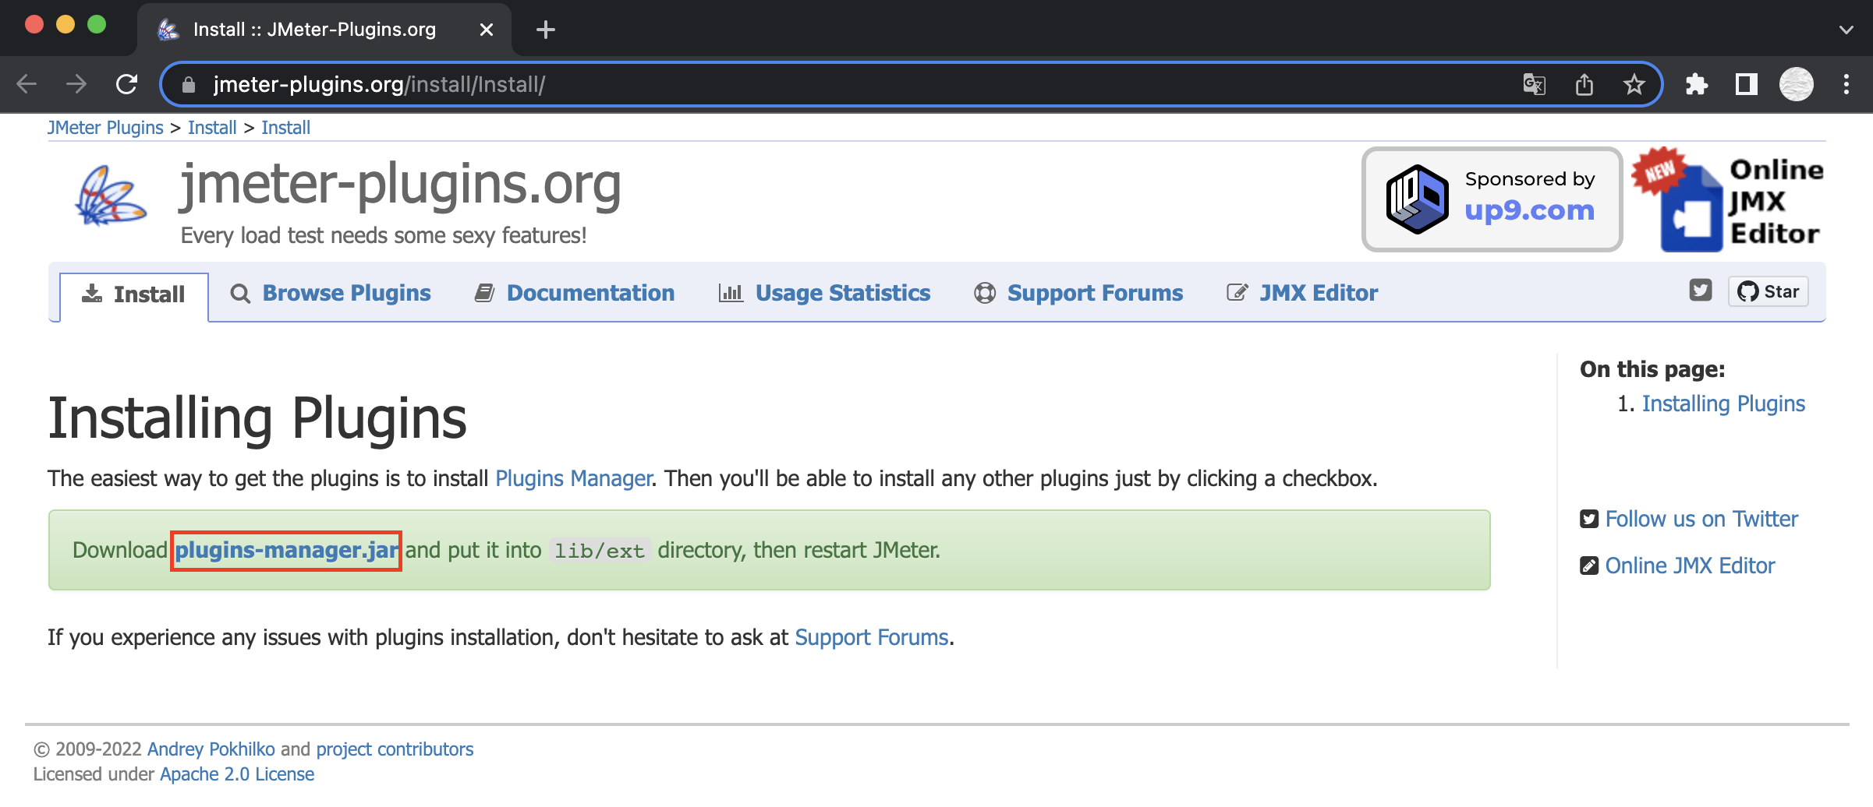Share this page via share icon
The image size is (1873, 807).
(x=1584, y=84)
